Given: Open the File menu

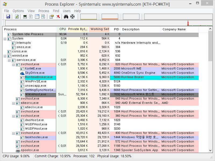Looking at the screenshot, I should (x=6, y=11).
